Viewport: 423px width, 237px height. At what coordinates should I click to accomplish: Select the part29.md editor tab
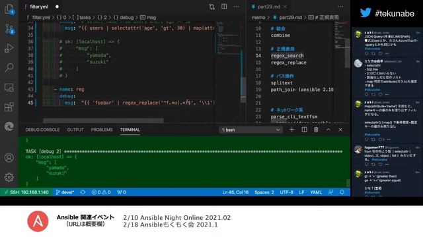click(269, 7)
